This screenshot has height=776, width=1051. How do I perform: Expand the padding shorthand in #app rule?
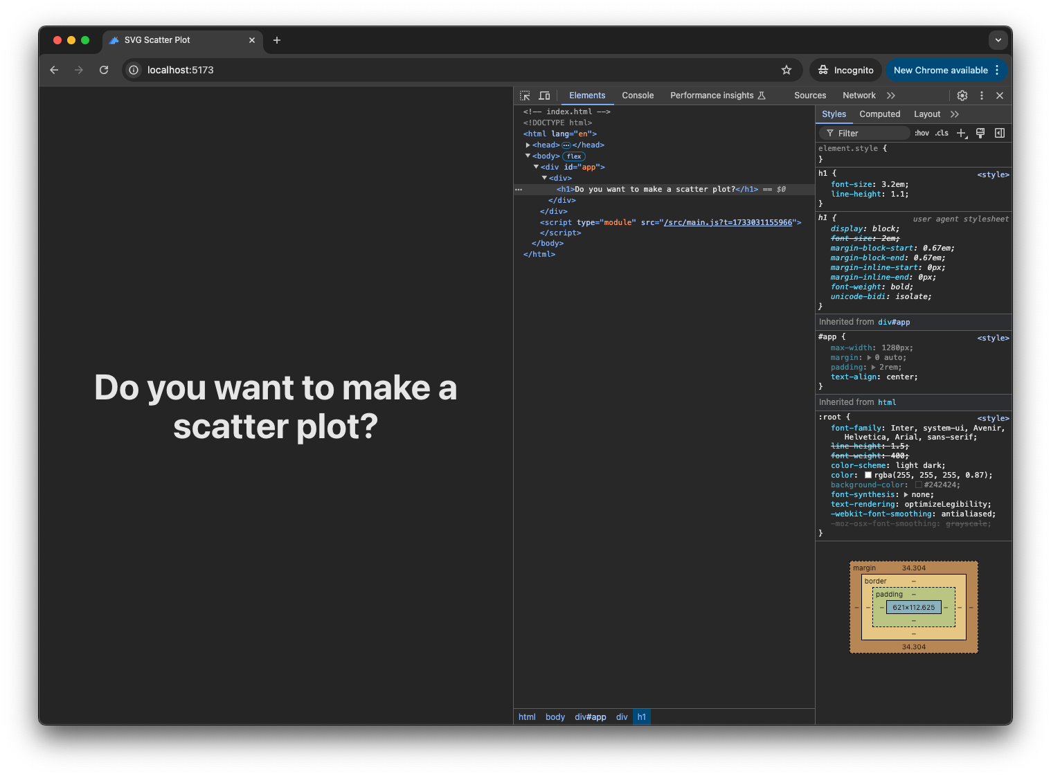coord(874,368)
